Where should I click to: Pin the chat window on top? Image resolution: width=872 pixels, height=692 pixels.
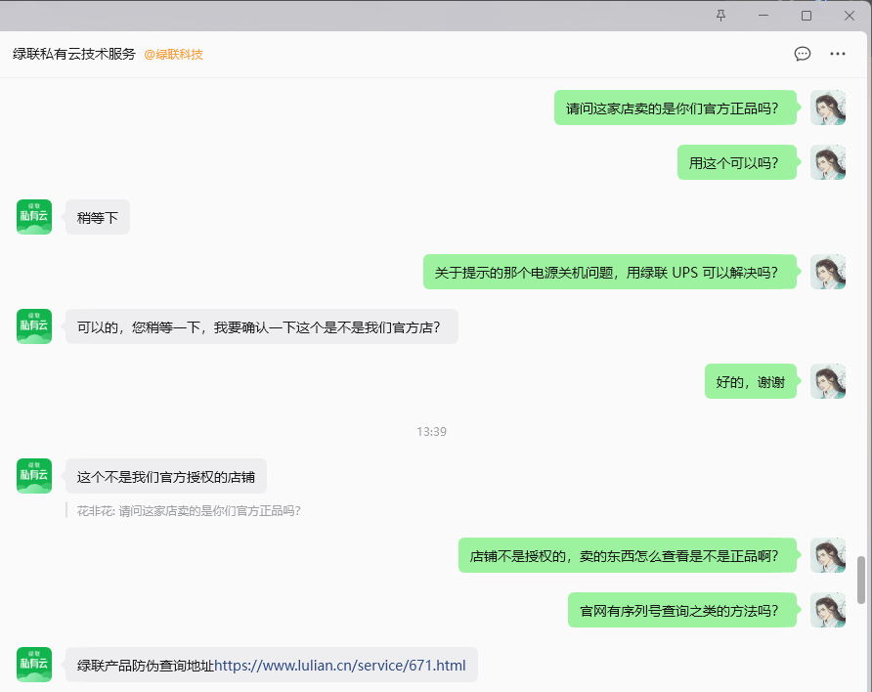click(720, 16)
